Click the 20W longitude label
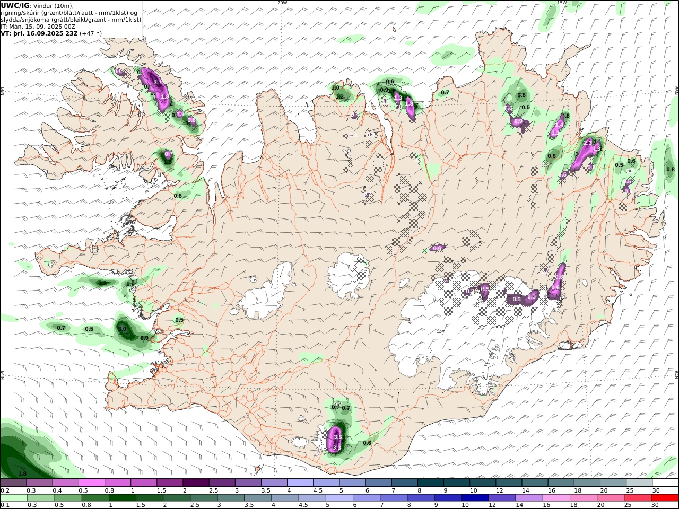This screenshot has height=509, width=679. [282, 3]
